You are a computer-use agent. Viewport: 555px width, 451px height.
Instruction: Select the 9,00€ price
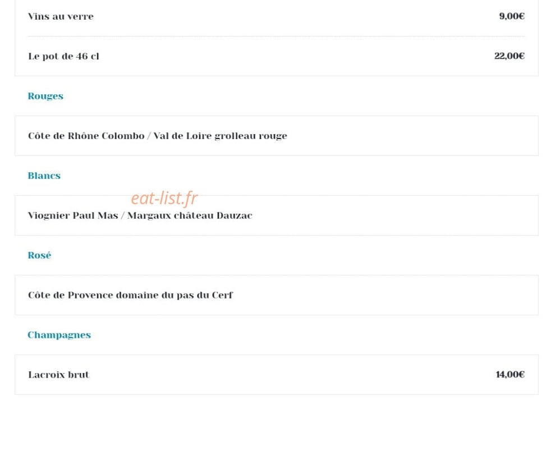512,16
